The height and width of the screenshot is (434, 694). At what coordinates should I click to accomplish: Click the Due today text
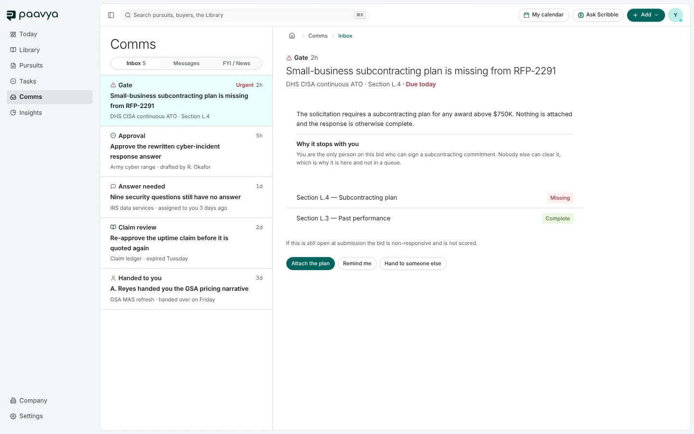(421, 84)
